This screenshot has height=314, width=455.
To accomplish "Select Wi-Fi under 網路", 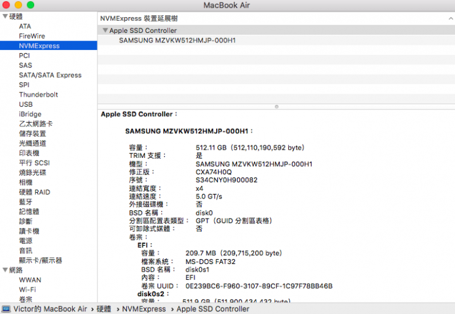I will click(x=28, y=289).
